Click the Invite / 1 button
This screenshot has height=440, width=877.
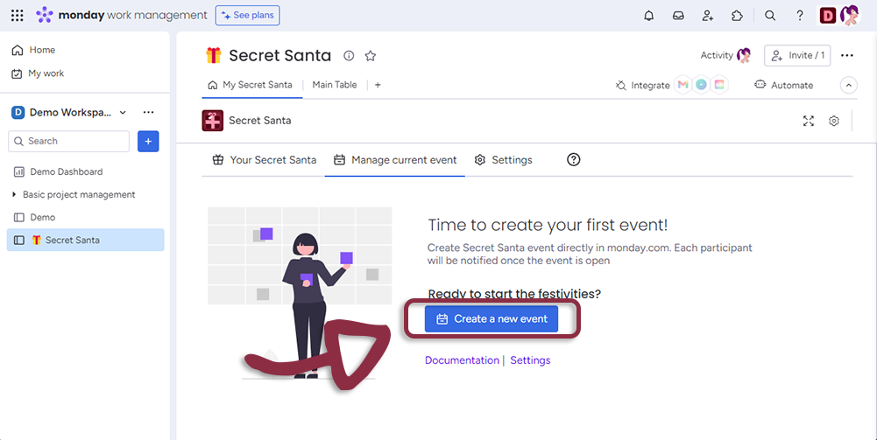coord(797,55)
